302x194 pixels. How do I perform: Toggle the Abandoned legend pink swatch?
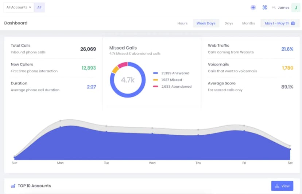click(155, 87)
